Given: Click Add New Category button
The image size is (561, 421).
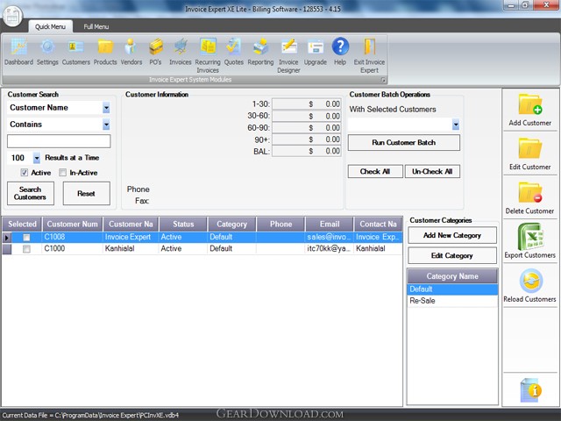Looking at the screenshot, I should (452, 235).
